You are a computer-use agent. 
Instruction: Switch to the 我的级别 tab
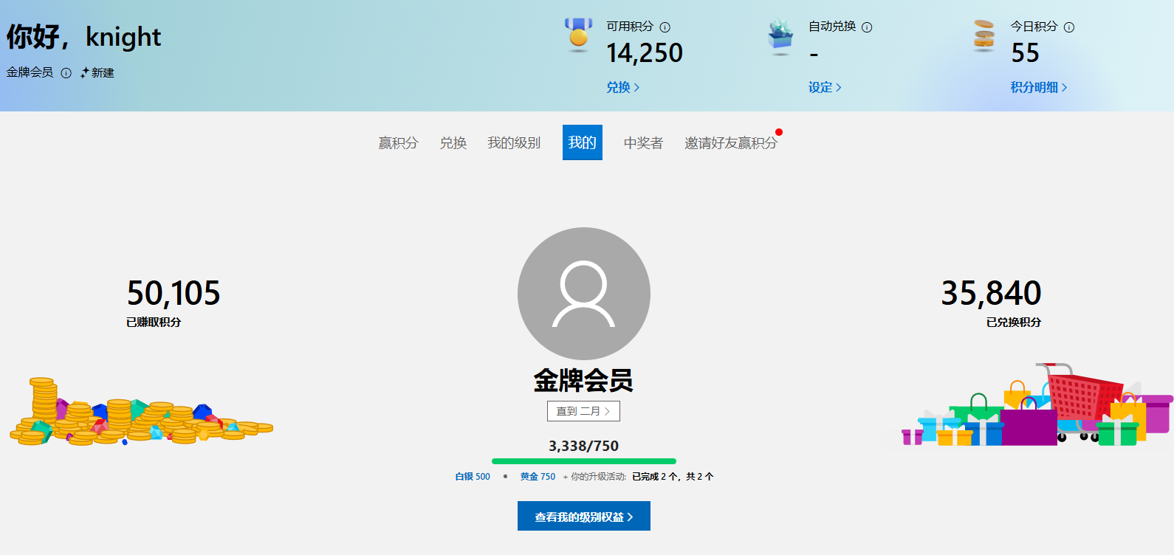[x=514, y=143]
